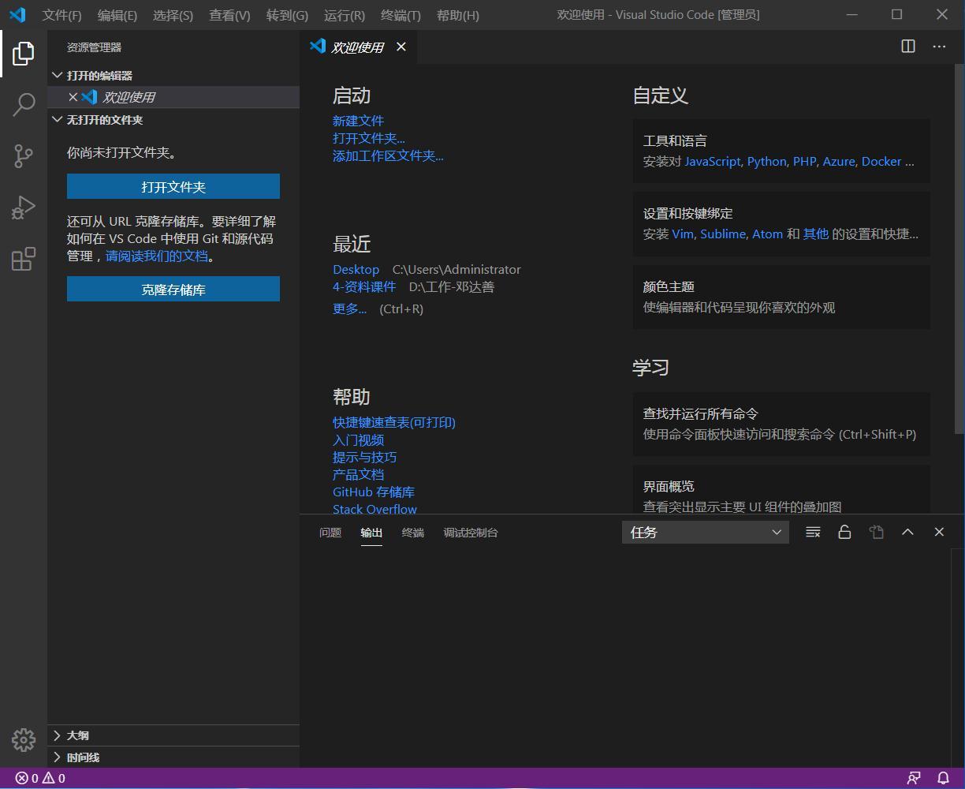
Task: Select the Run and Debug icon
Action: tap(24, 207)
